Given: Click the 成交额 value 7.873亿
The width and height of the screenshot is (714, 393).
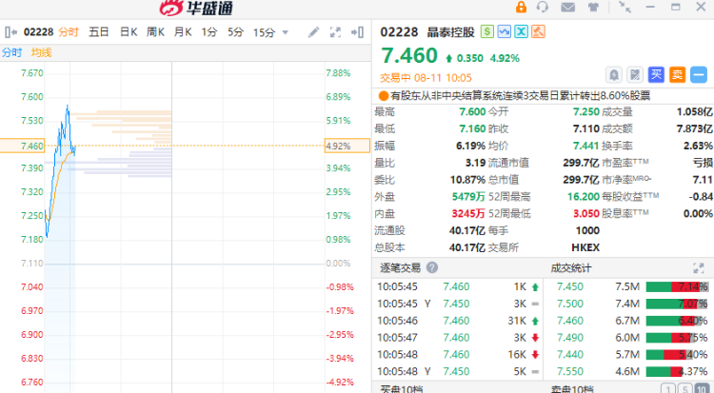Looking at the screenshot, I should tap(694, 128).
